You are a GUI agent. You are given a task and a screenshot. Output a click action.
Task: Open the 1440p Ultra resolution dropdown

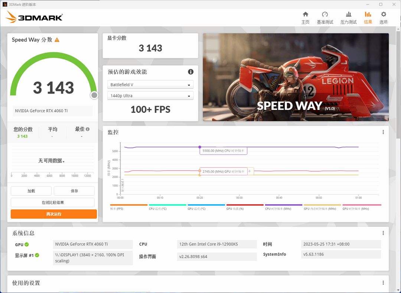[x=150, y=95]
